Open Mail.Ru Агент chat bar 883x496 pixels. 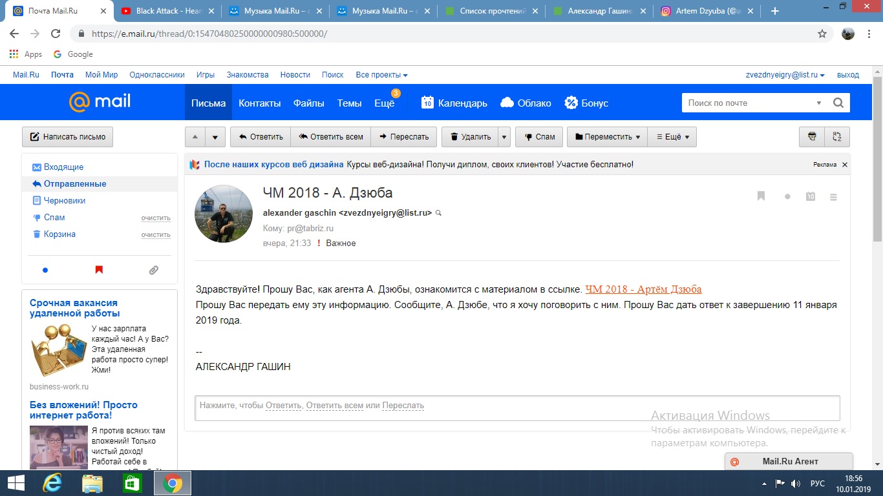click(789, 462)
